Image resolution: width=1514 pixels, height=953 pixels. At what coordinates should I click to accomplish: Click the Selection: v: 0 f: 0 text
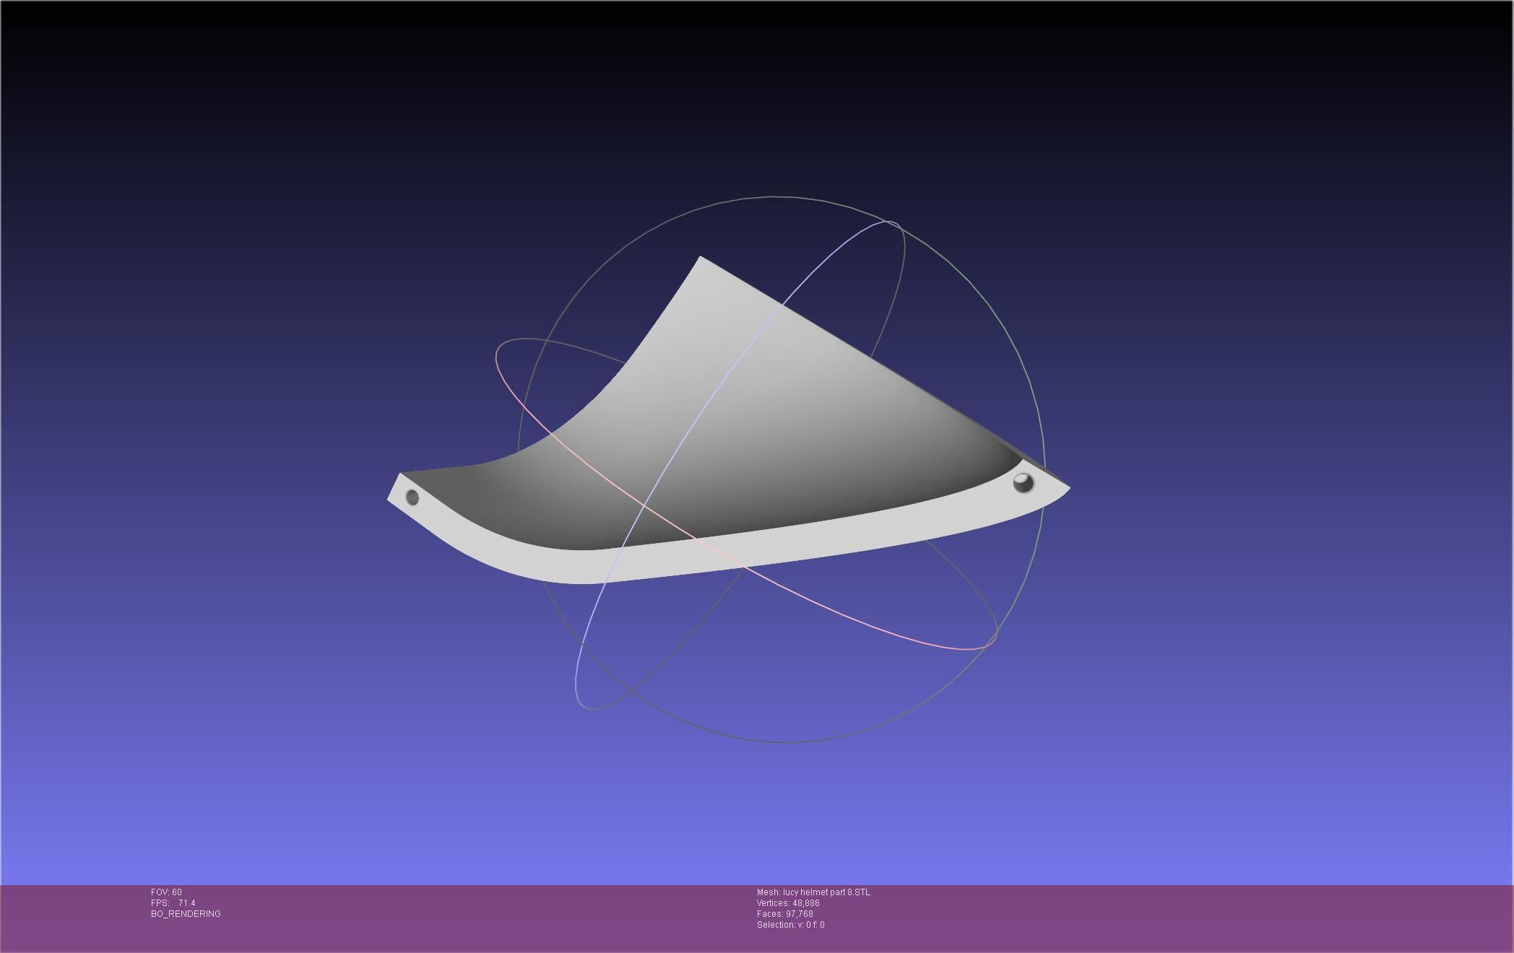[791, 925]
